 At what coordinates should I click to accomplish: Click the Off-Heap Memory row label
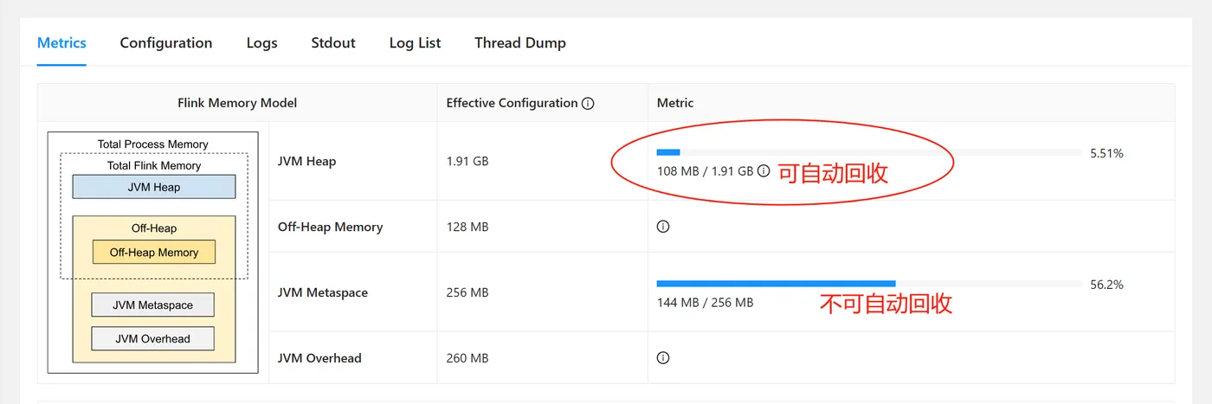click(330, 227)
